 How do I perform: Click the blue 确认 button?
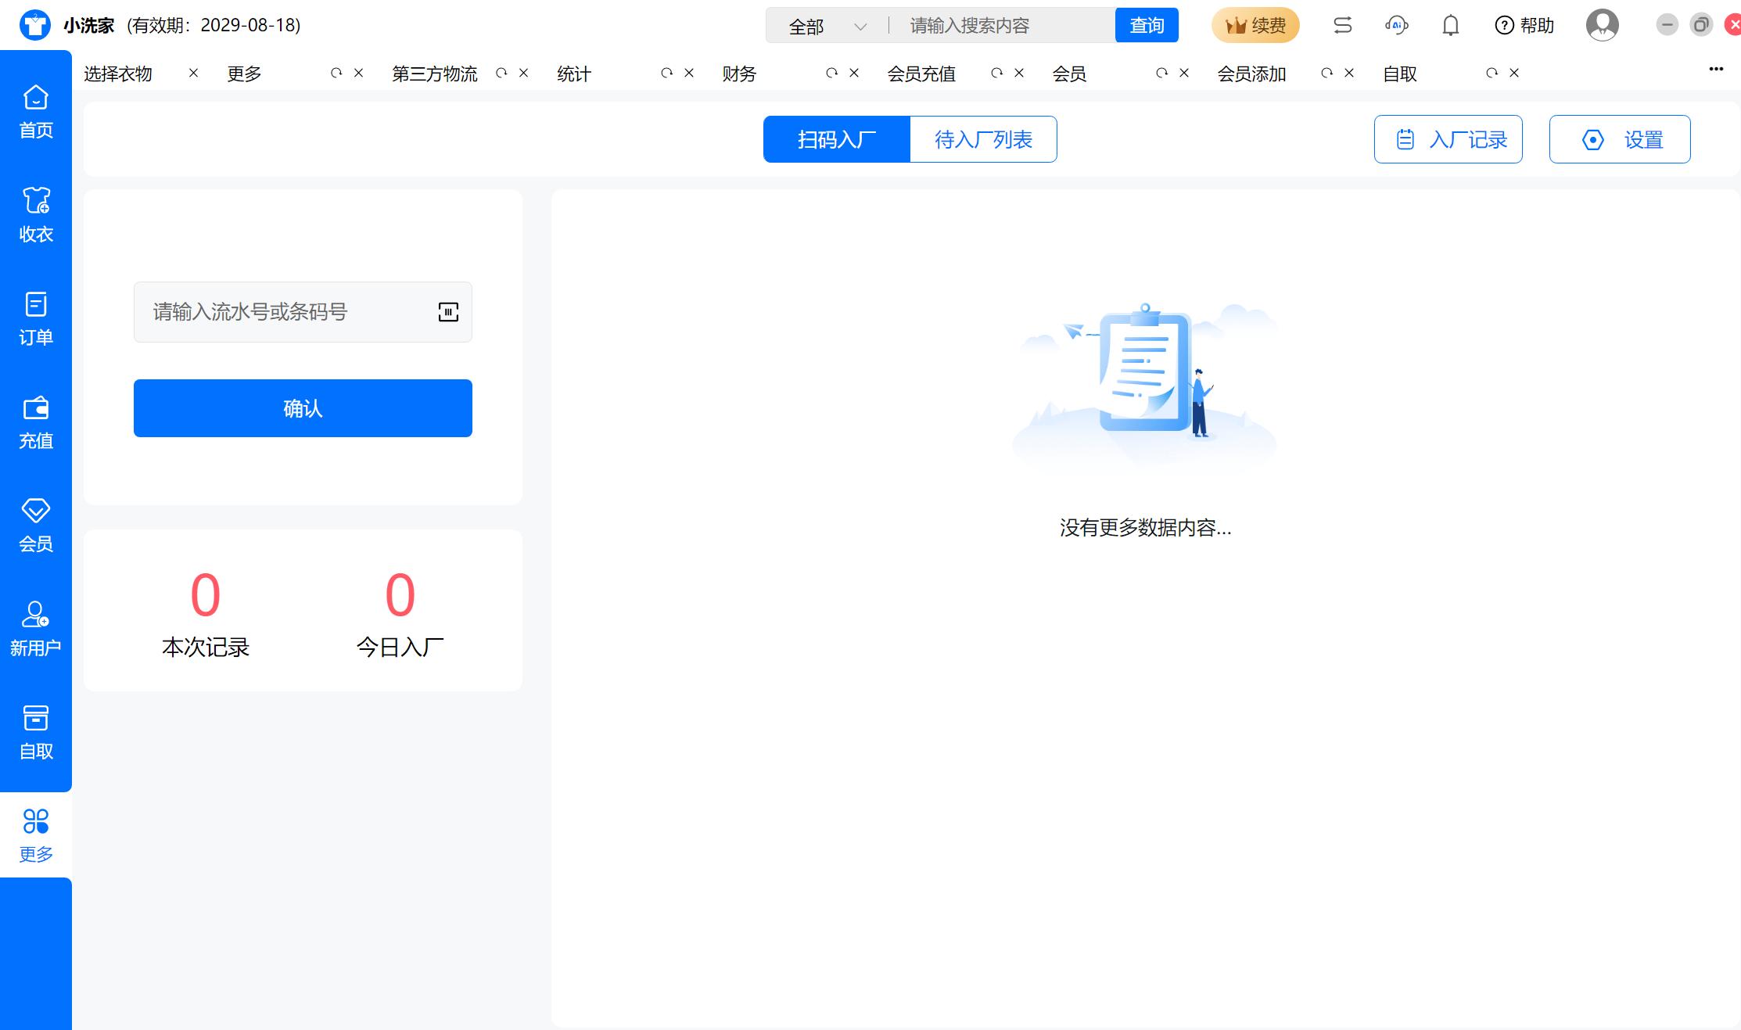coord(303,408)
